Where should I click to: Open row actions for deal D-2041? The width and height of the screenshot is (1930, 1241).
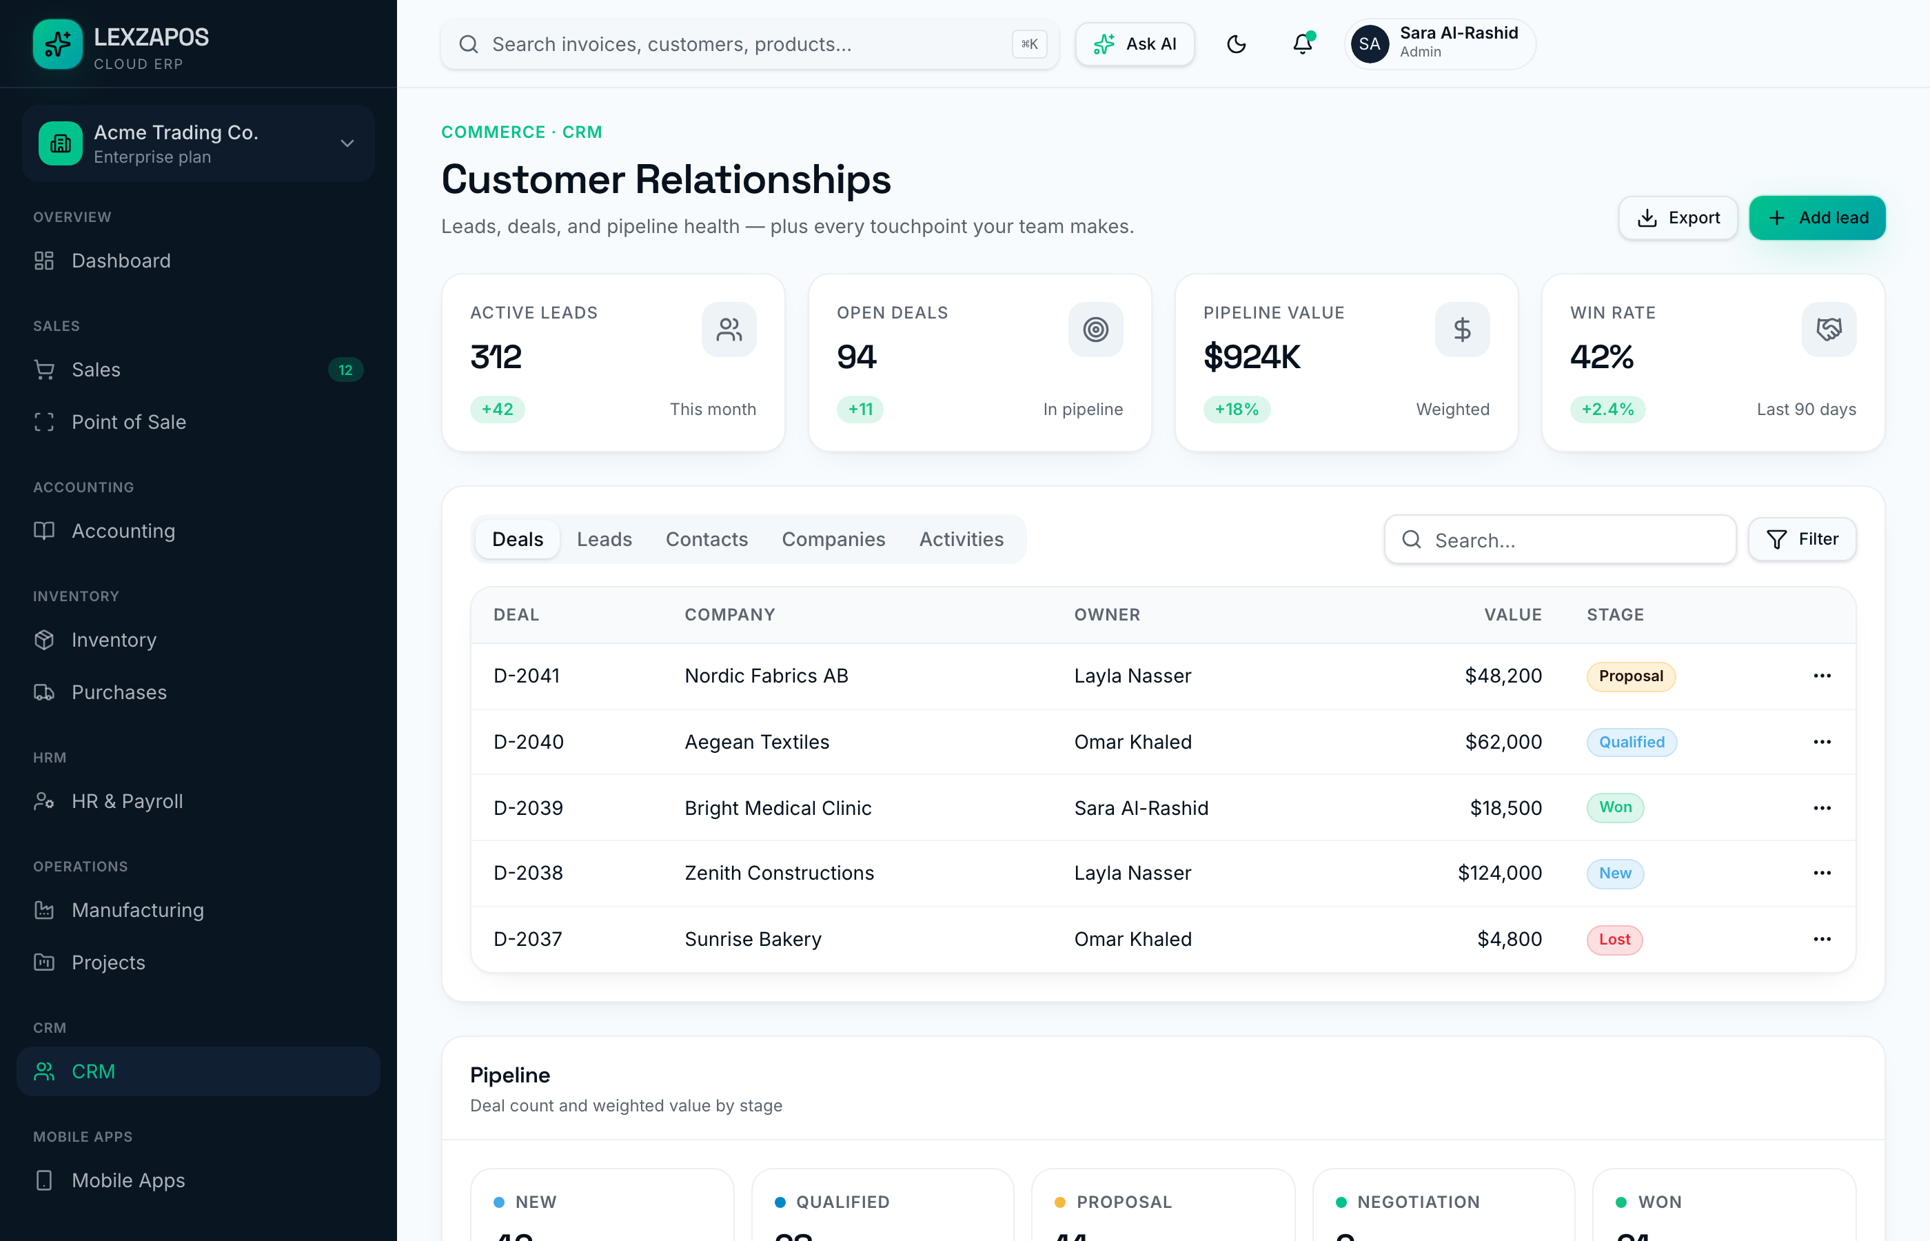point(1822,676)
